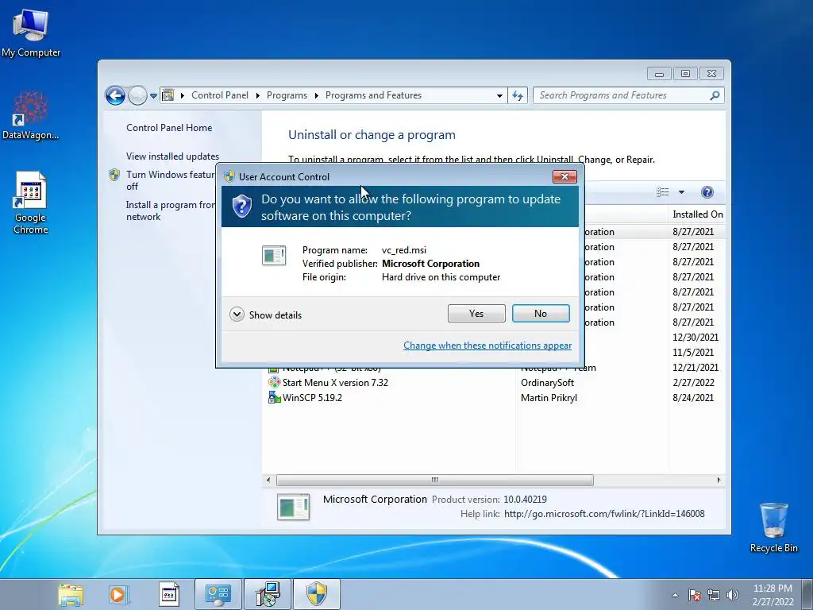Click the WinSCP program icon

(x=274, y=398)
